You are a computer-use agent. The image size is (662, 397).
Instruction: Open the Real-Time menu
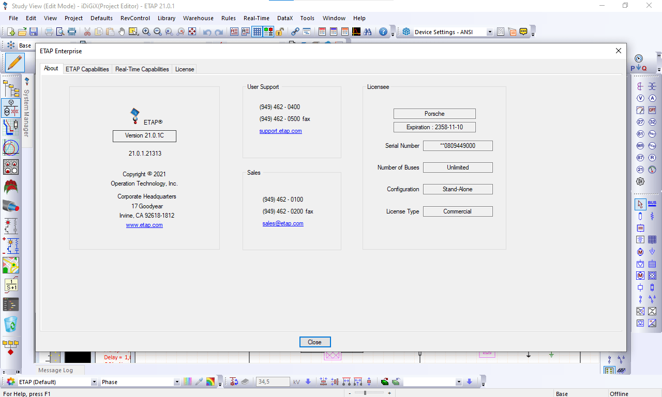257,18
